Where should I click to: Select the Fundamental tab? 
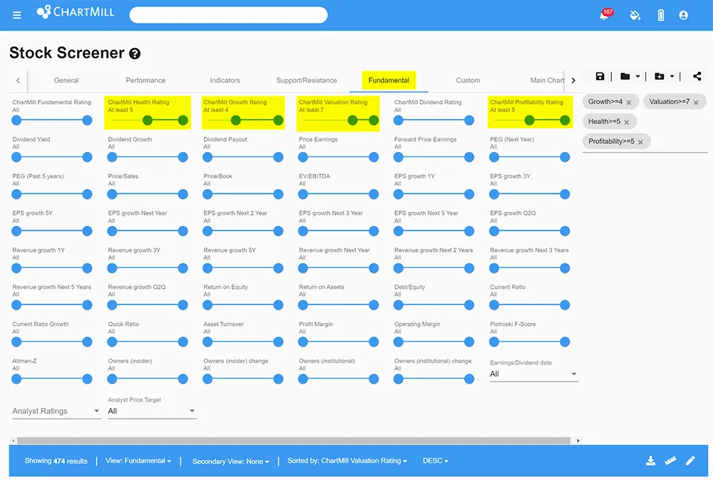pyautogui.click(x=389, y=80)
